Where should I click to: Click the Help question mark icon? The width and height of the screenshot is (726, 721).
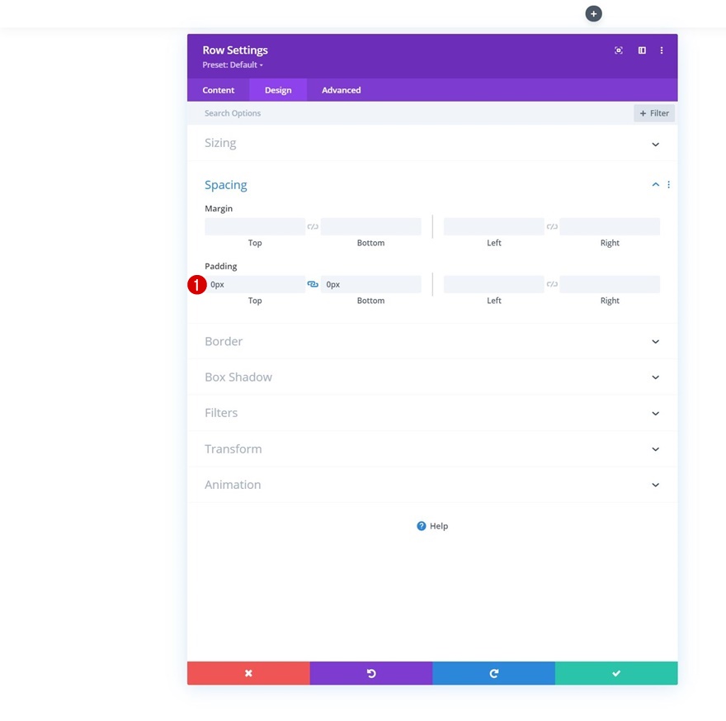421,525
